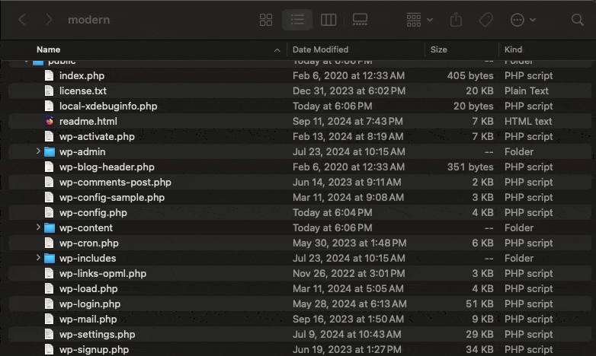
Task: Click the 405 bytes size value
Action: (470, 76)
